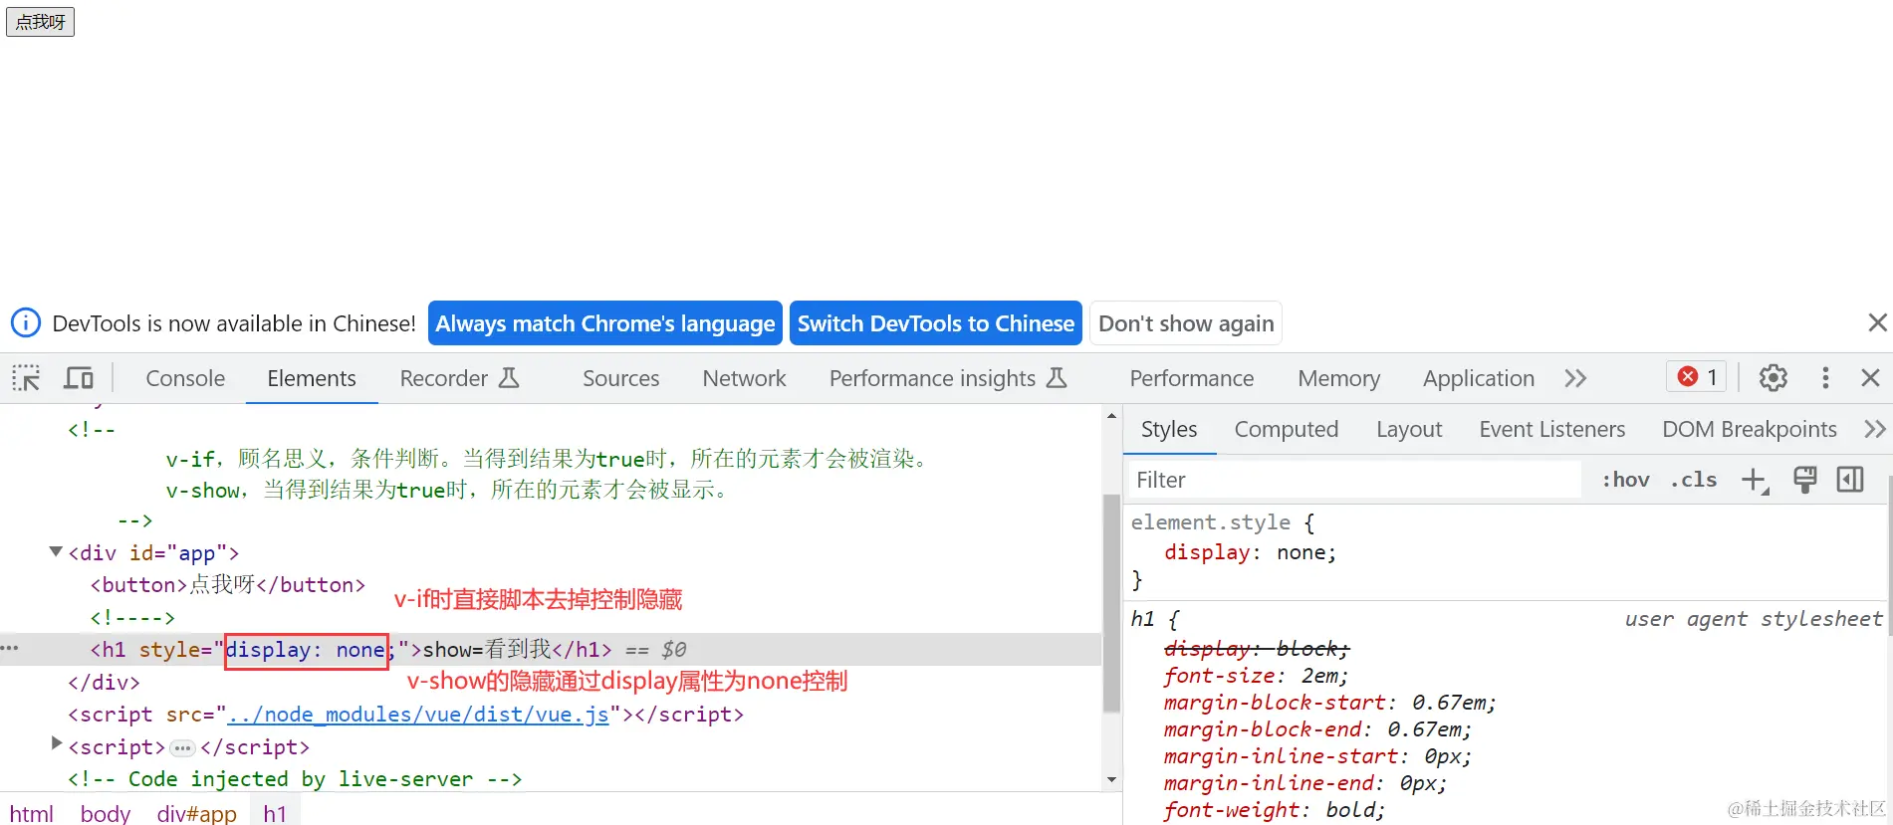Toggle :hov element state panel
Image resolution: width=1893 pixels, height=825 pixels.
click(1625, 480)
